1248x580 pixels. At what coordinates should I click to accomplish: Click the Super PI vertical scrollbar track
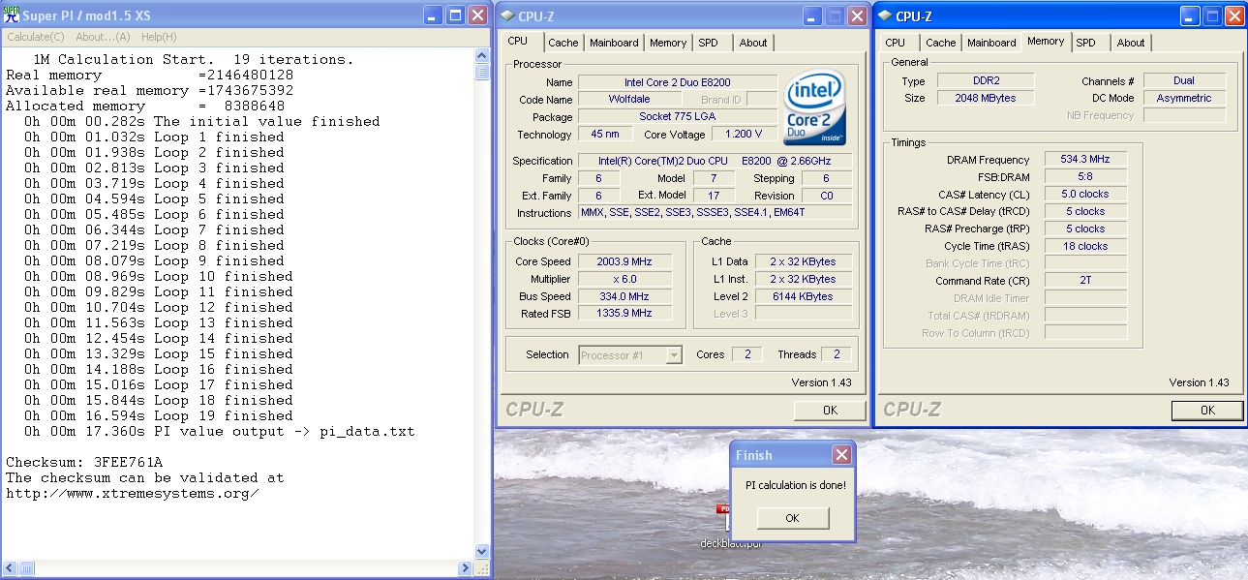click(x=482, y=290)
